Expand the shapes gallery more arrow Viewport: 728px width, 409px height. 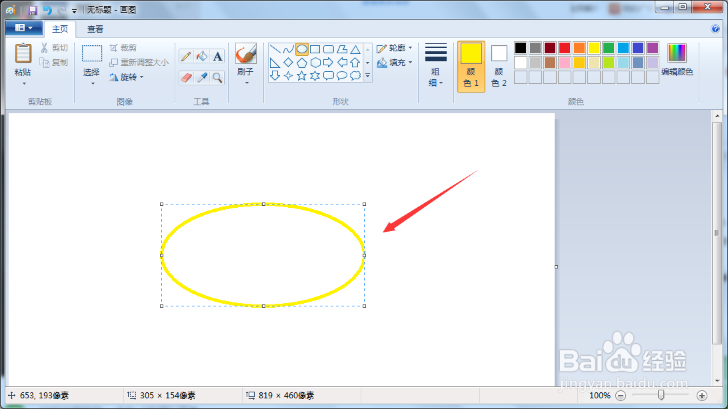point(368,75)
